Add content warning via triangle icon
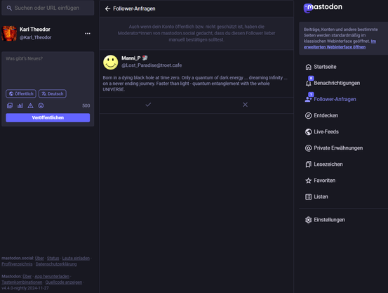The width and height of the screenshot is (388, 293). pyautogui.click(x=30, y=106)
